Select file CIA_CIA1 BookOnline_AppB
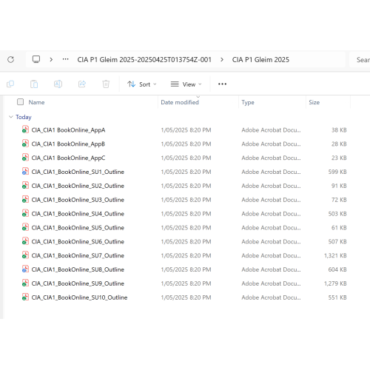Screen dimensions: 370x370 (68, 144)
